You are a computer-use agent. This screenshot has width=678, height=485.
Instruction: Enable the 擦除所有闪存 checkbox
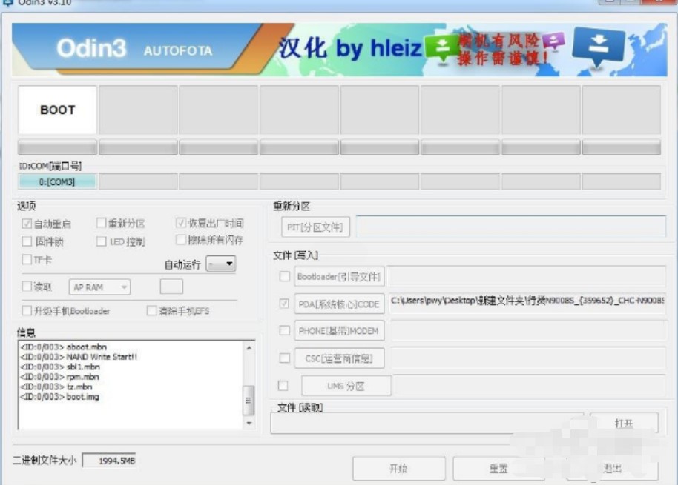181,239
